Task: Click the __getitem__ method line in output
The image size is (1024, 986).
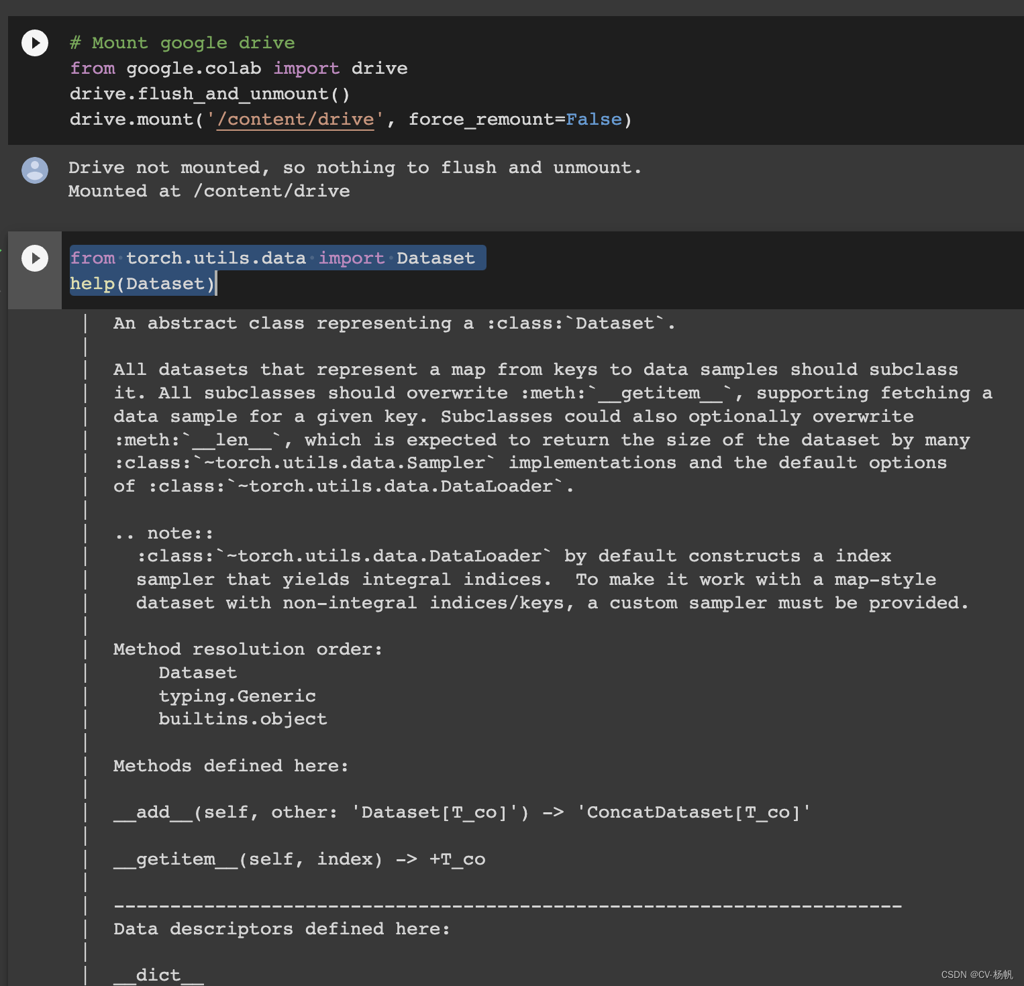Action: pyautogui.click(x=299, y=859)
